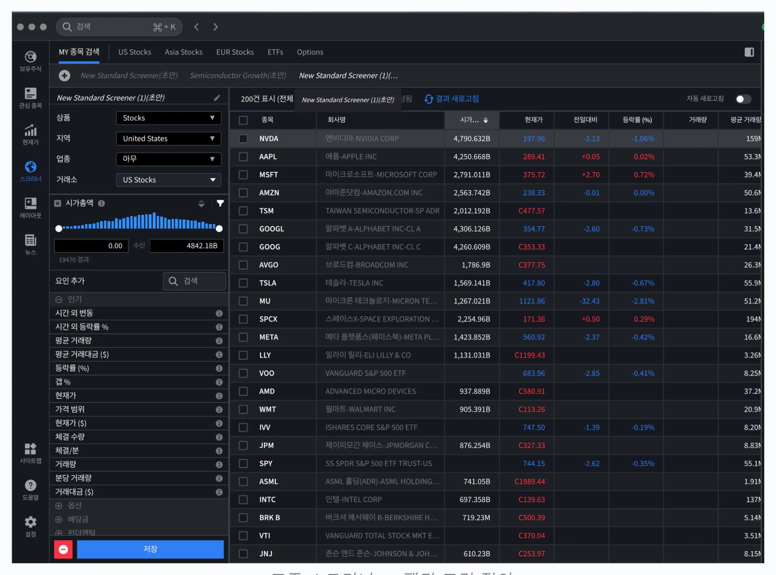Check the TSLA row checkbox
This screenshot has height=575, width=776.
tap(243, 283)
